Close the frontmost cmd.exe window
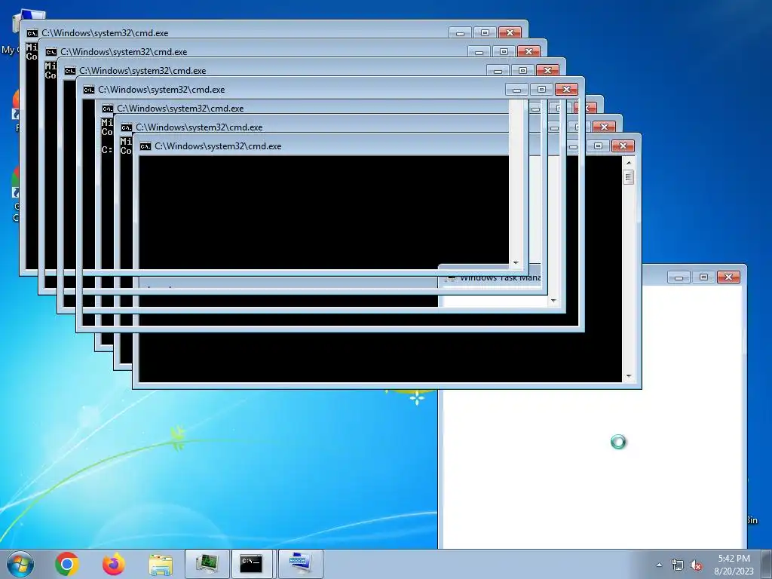Viewport: 772px width, 579px height. (x=623, y=146)
